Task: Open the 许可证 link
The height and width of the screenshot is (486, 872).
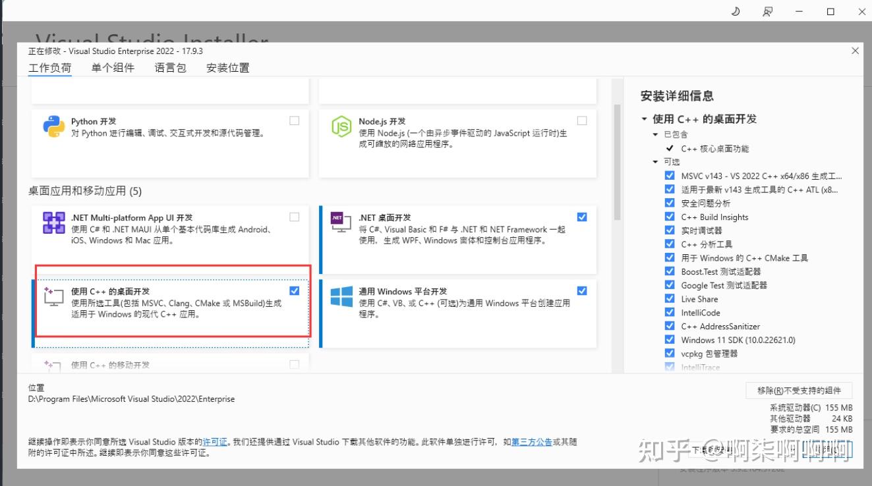Action: [x=214, y=442]
